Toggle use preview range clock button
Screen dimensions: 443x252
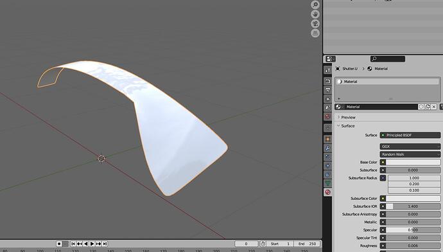pos(263,244)
